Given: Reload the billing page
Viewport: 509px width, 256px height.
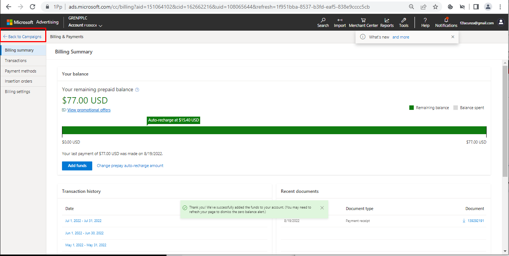Looking at the screenshot, I should pos(32,7).
